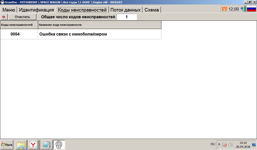Click the action center flag icon
The height and width of the screenshot is (150, 257).
(x=225, y=145)
